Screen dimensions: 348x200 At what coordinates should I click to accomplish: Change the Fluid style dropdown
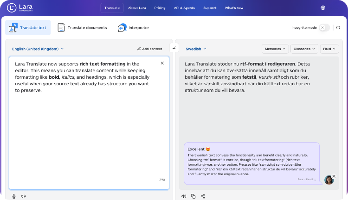coord(329,49)
